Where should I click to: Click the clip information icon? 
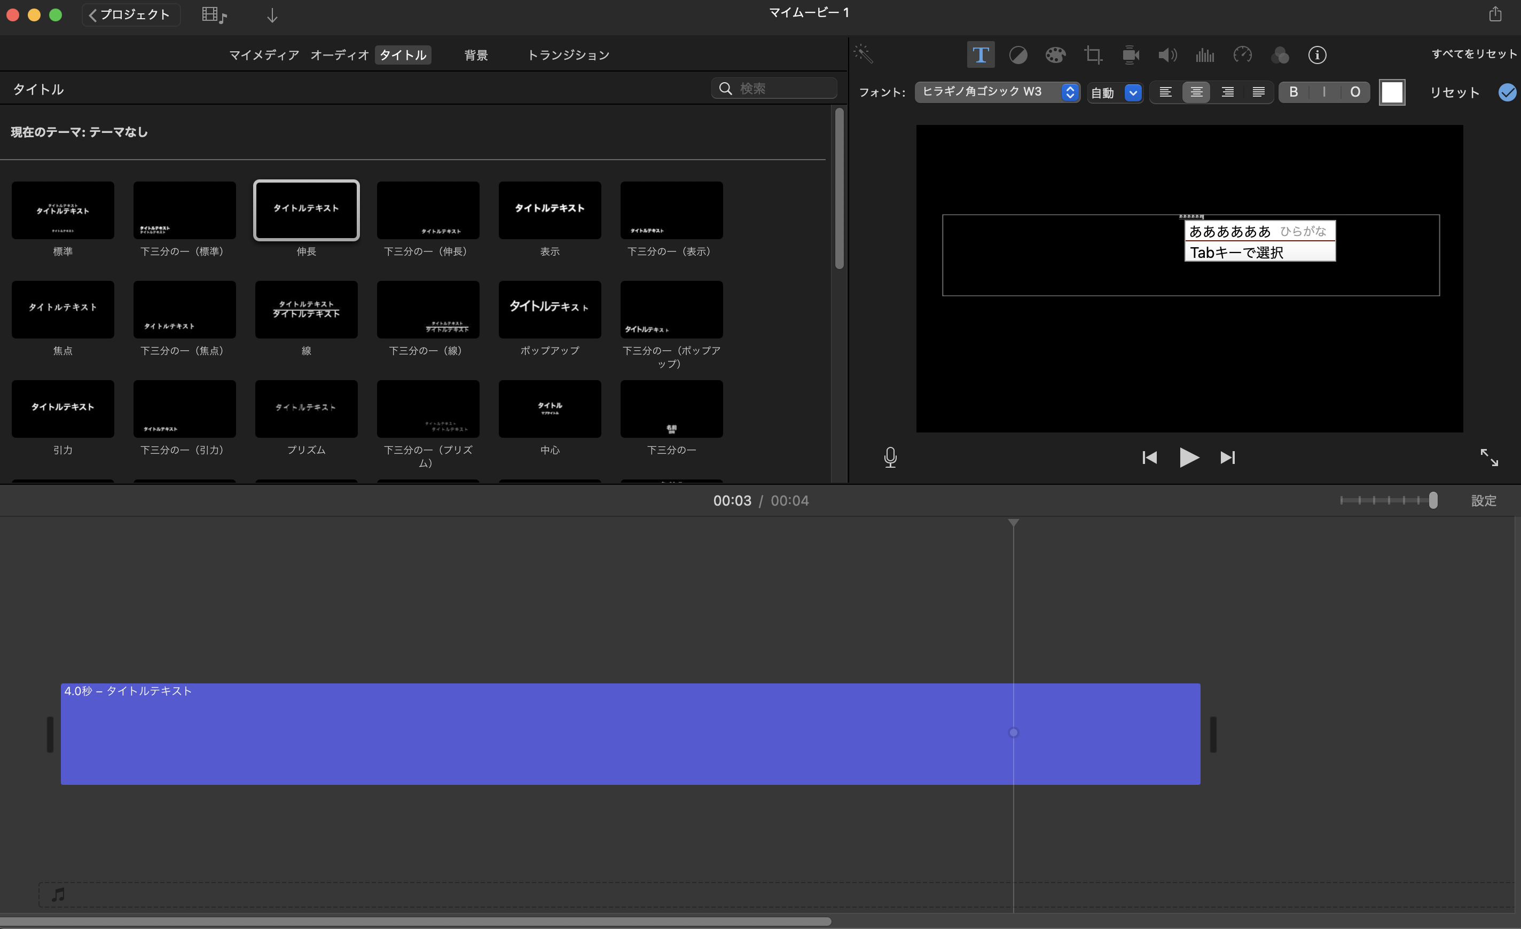[1316, 55]
